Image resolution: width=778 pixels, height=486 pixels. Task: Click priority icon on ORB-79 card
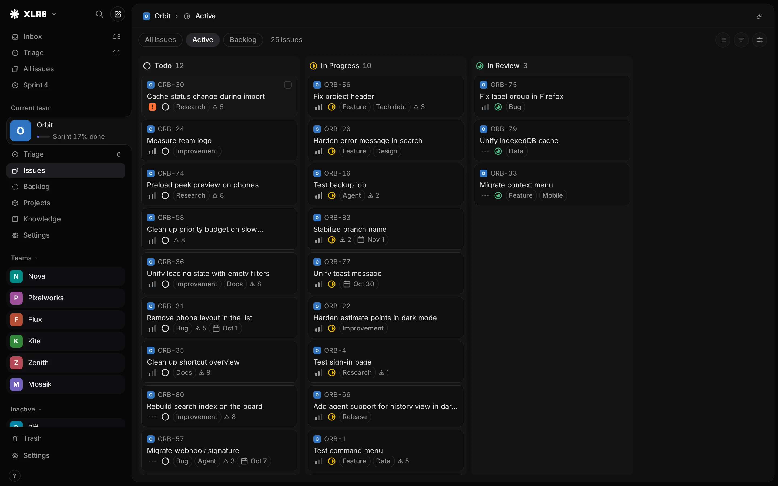[485, 151]
